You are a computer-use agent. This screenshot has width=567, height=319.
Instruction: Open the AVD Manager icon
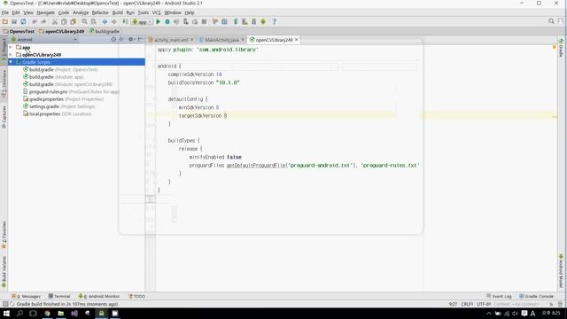pyautogui.click(x=245, y=21)
